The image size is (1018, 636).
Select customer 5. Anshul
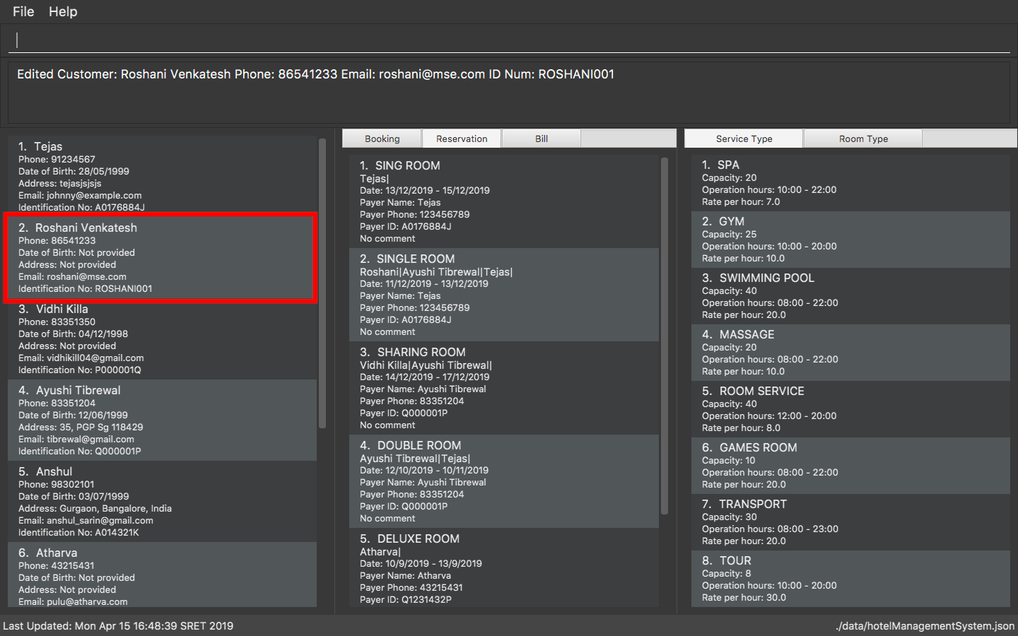pos(162,502)
